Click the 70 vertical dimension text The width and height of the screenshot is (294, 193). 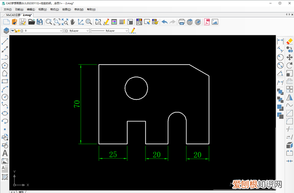click(x=77, y=104)
